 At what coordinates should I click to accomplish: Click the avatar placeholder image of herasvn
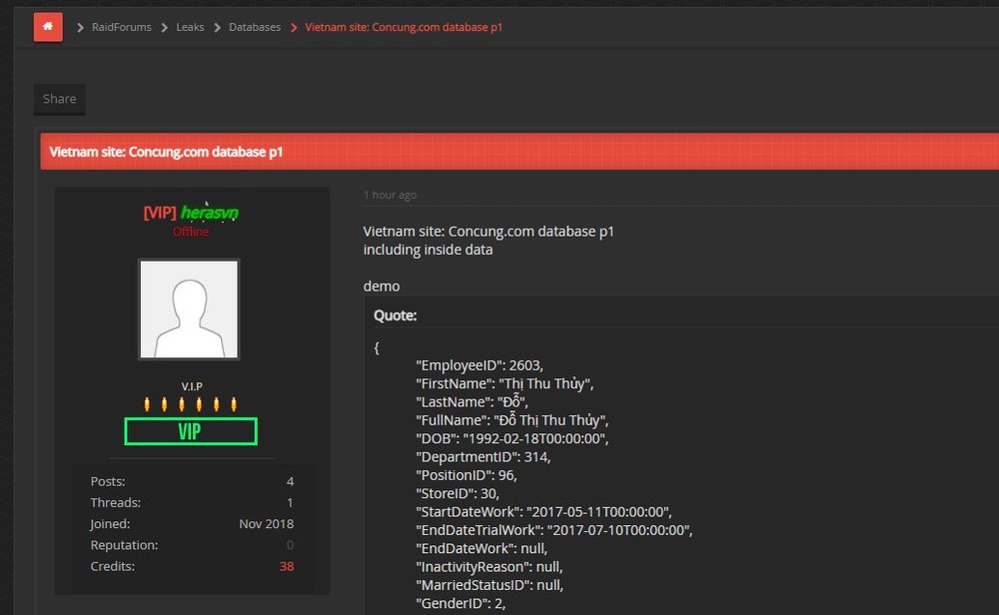190,307
